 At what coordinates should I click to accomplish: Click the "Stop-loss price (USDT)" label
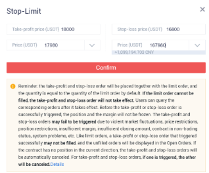click(x=140, y=29)
